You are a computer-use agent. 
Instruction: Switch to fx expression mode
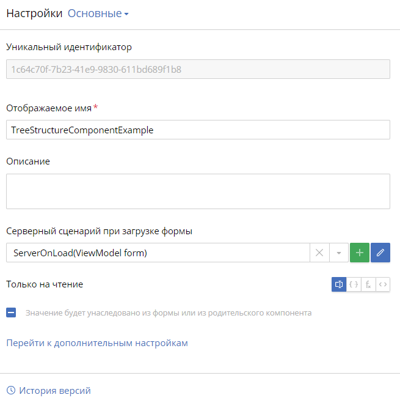click(368, 284)
